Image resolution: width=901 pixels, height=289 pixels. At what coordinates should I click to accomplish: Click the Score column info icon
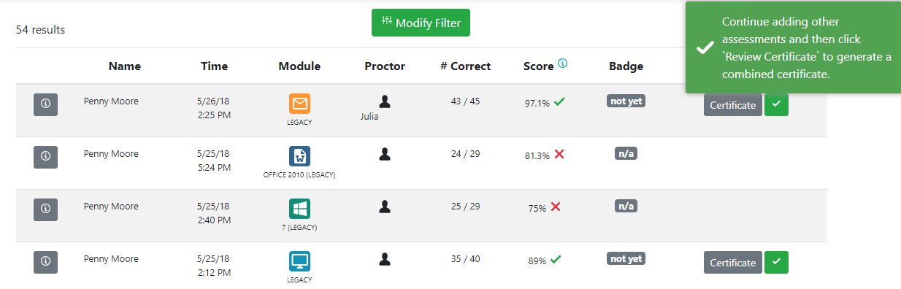coord(562,63)
